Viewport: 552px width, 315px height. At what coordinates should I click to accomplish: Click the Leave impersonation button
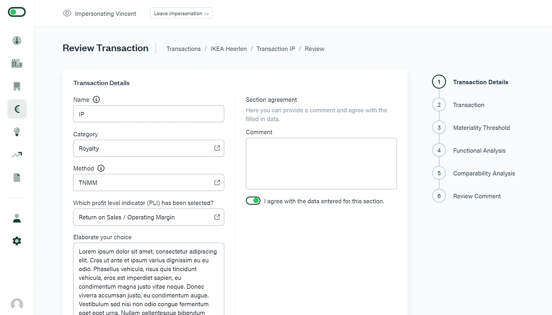(x=181, y=13)
